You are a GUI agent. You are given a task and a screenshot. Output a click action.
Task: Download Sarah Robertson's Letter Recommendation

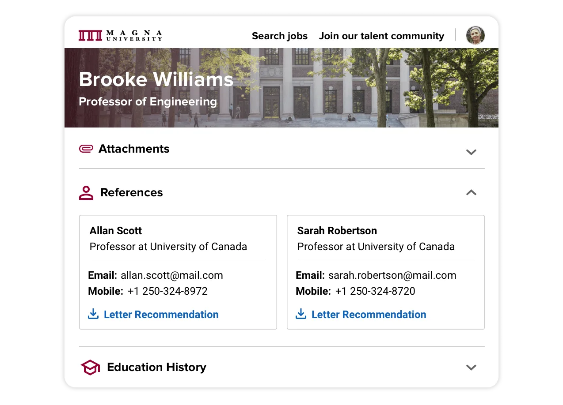(369, 314)
